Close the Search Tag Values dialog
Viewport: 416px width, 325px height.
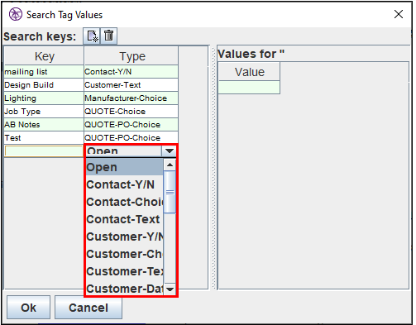399,14
